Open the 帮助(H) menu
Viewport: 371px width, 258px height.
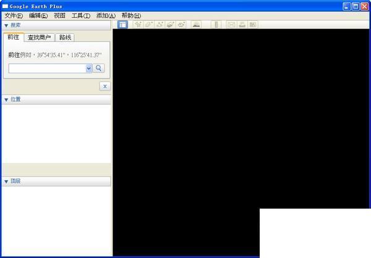coord(131,16)
